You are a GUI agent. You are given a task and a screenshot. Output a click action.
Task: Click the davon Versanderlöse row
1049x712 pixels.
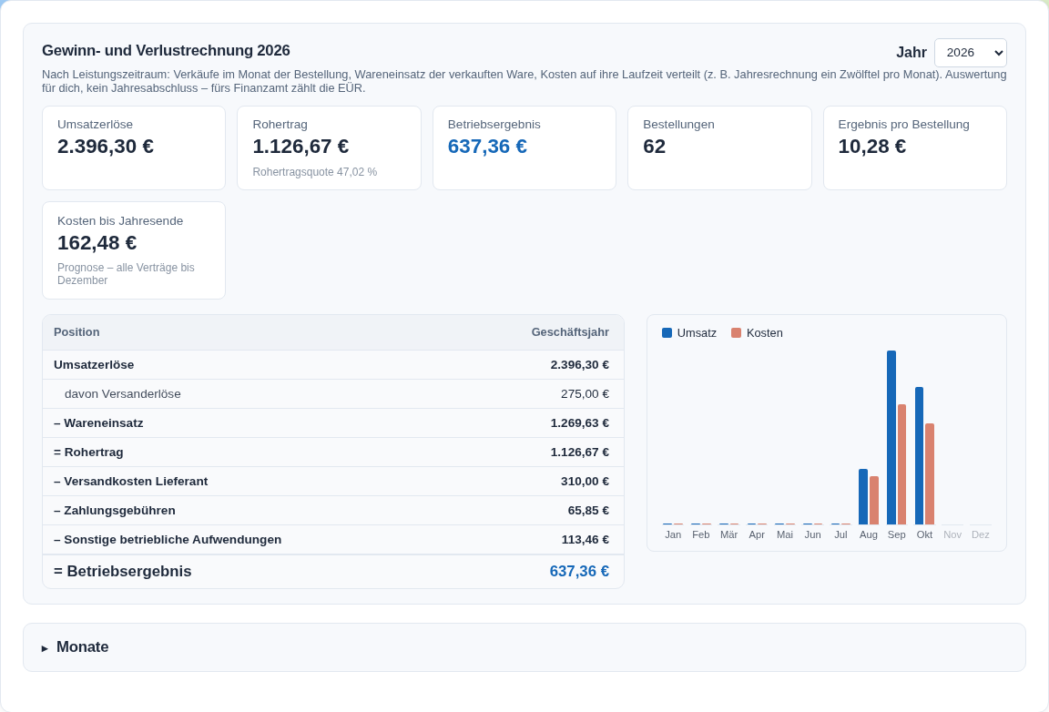pos(333,394)
